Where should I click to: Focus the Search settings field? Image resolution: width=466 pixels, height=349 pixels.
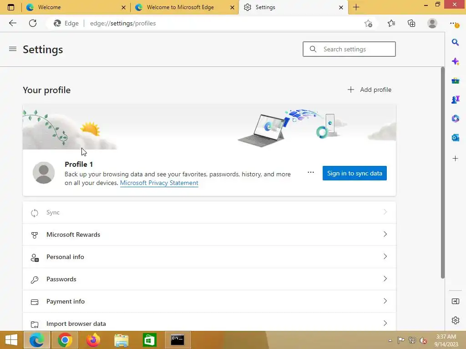coord(349,49)
